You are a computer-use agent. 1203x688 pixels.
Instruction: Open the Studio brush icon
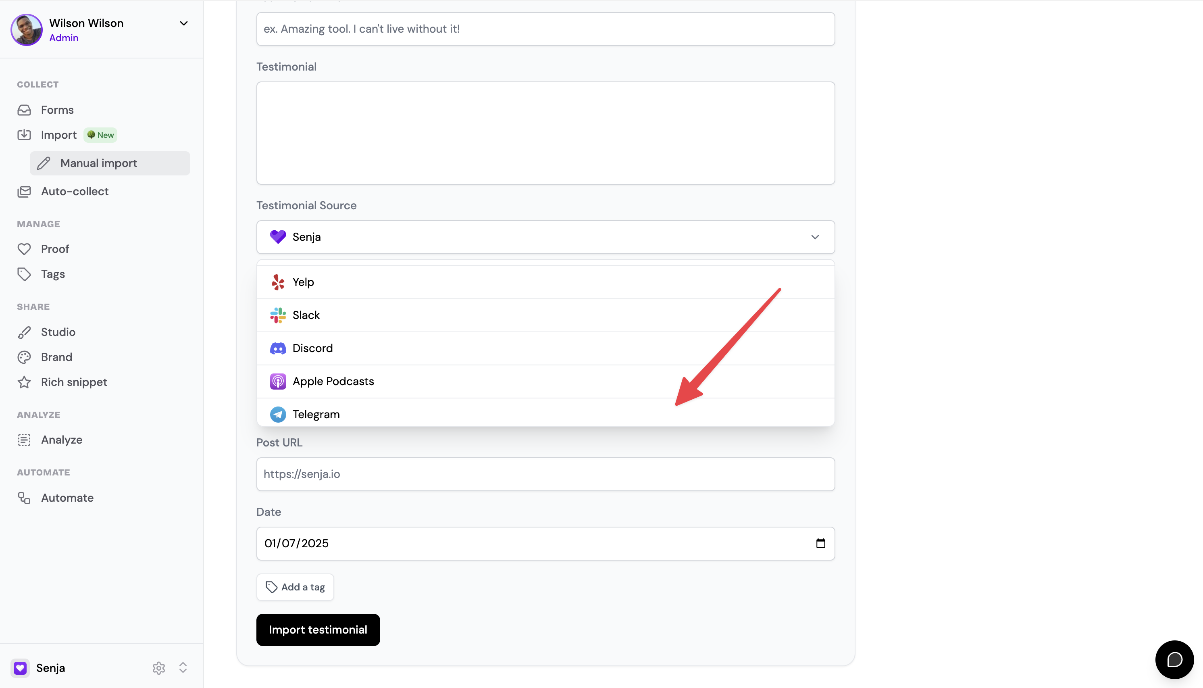pos(24,332)
